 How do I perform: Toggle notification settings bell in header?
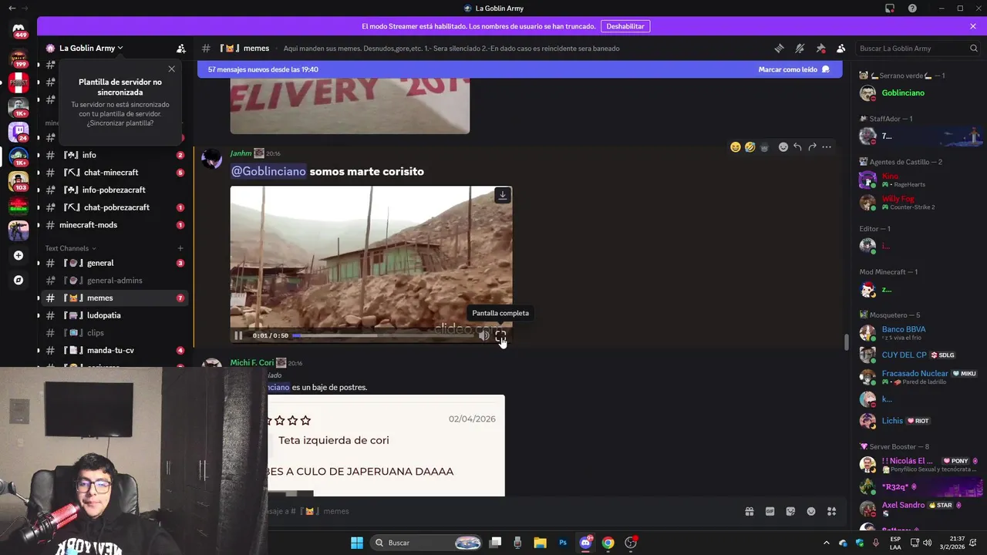(800, 48)
